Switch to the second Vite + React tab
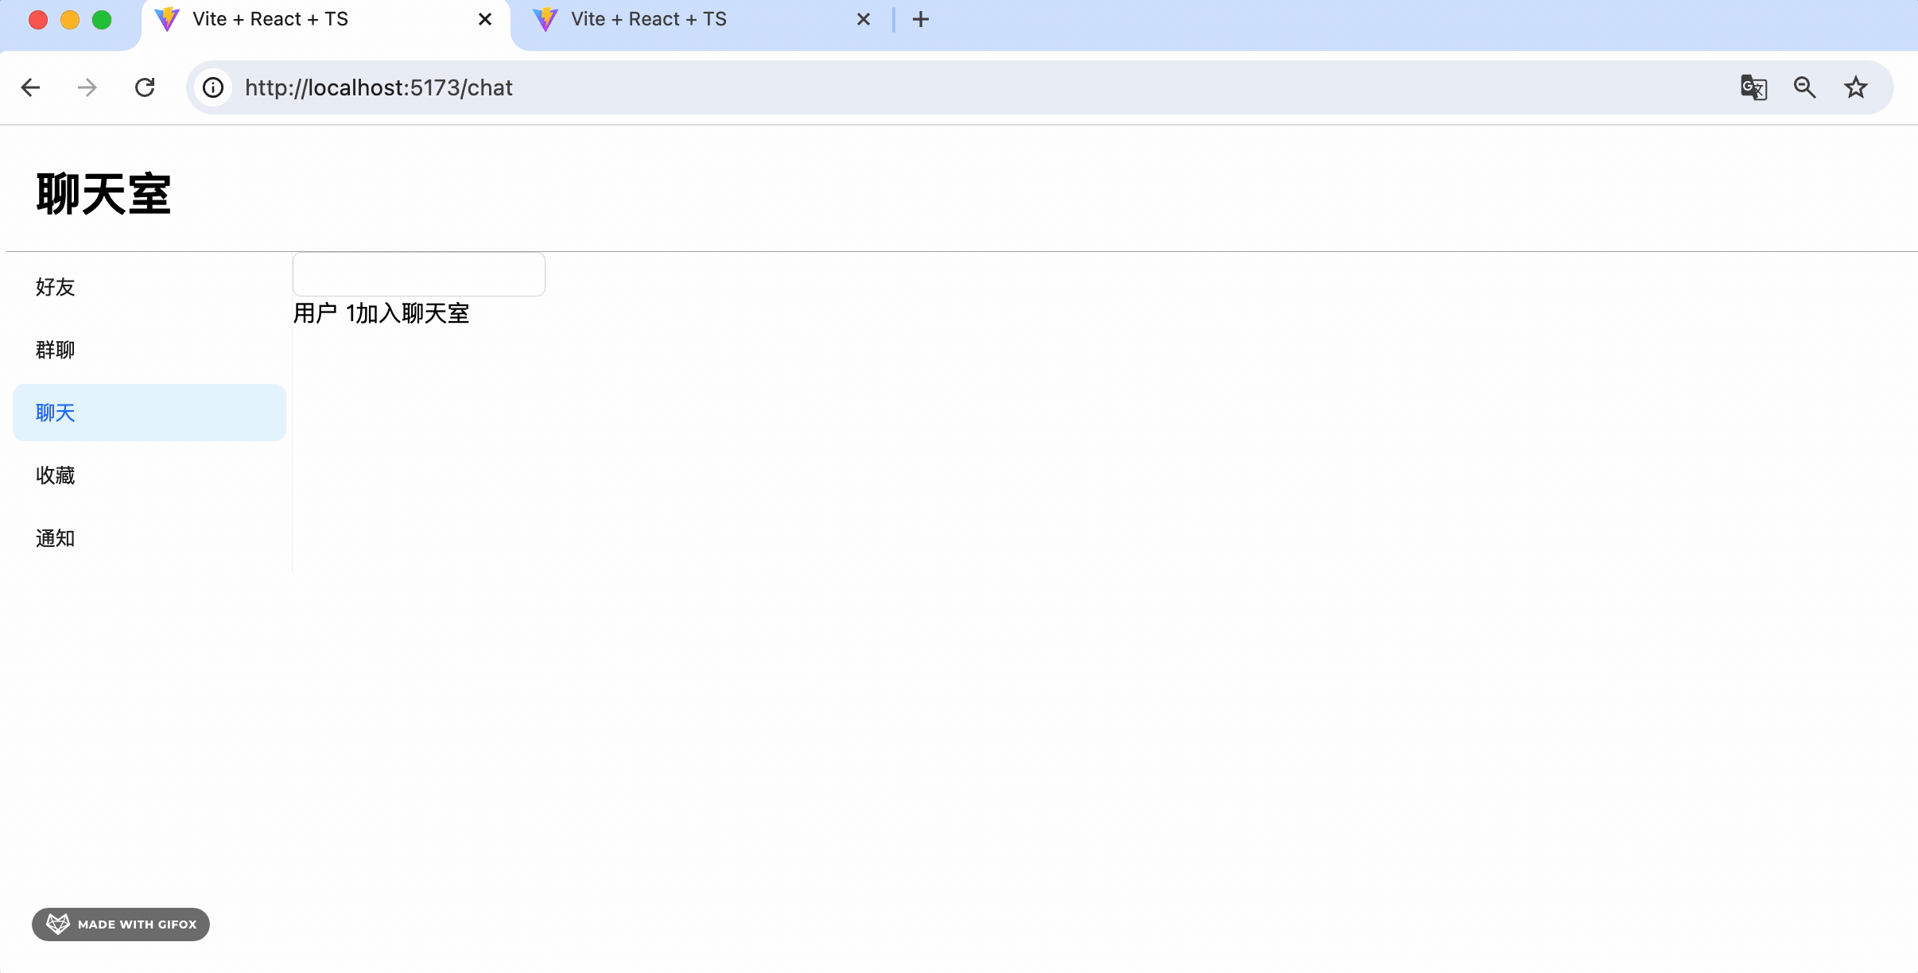This screenshot has width=1918, height=973. click(x=648, y=19)
